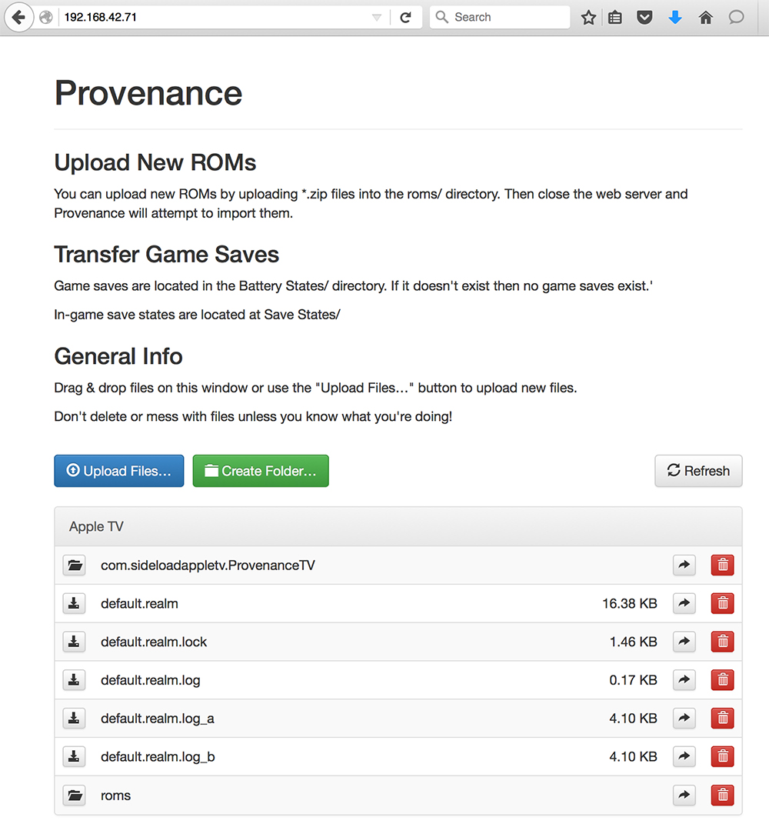Viewport: 769px width, 824px height.
Task: Delete default.realm.log_b with trash icon
Action: pyautogui.click(x=722, y=757)
